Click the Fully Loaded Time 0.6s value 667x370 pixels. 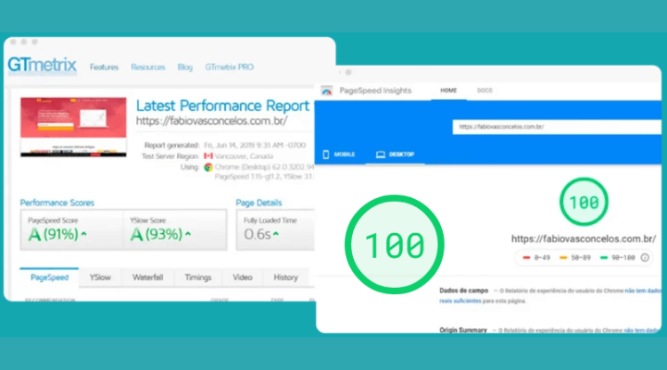click(x=258, y=234)
